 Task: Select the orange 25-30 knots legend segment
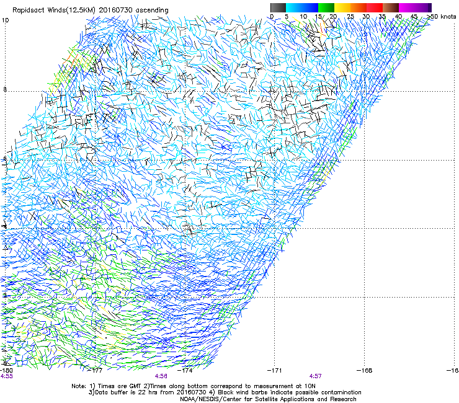pyautogui.click(x=359, y=7)
